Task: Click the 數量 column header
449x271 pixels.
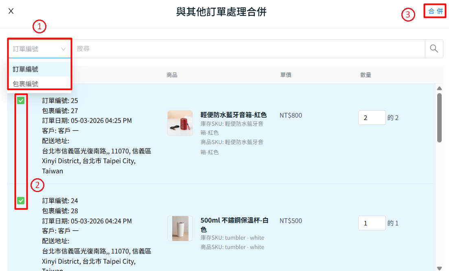Action: (x=366, y=75)
